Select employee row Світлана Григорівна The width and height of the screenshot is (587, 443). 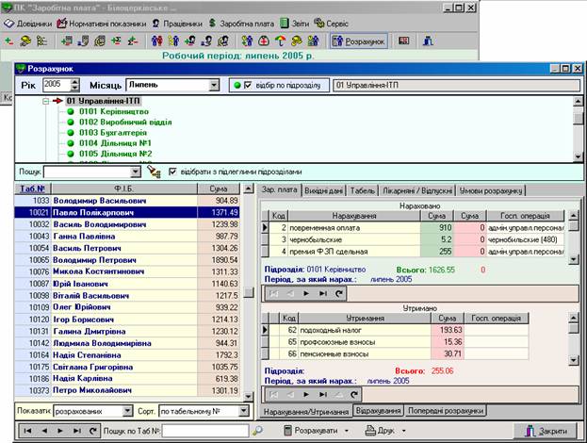coord(127,367)
